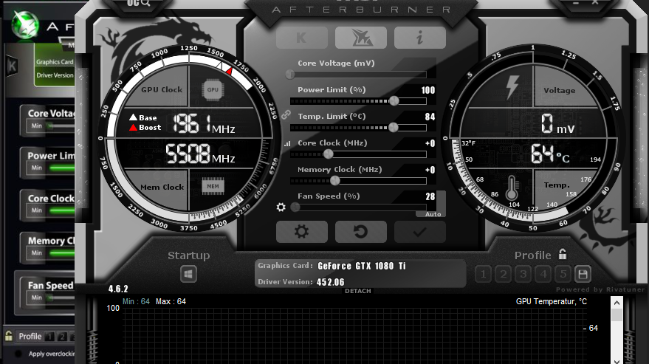Click the MSI dragon jet logo button

[361, 38]
